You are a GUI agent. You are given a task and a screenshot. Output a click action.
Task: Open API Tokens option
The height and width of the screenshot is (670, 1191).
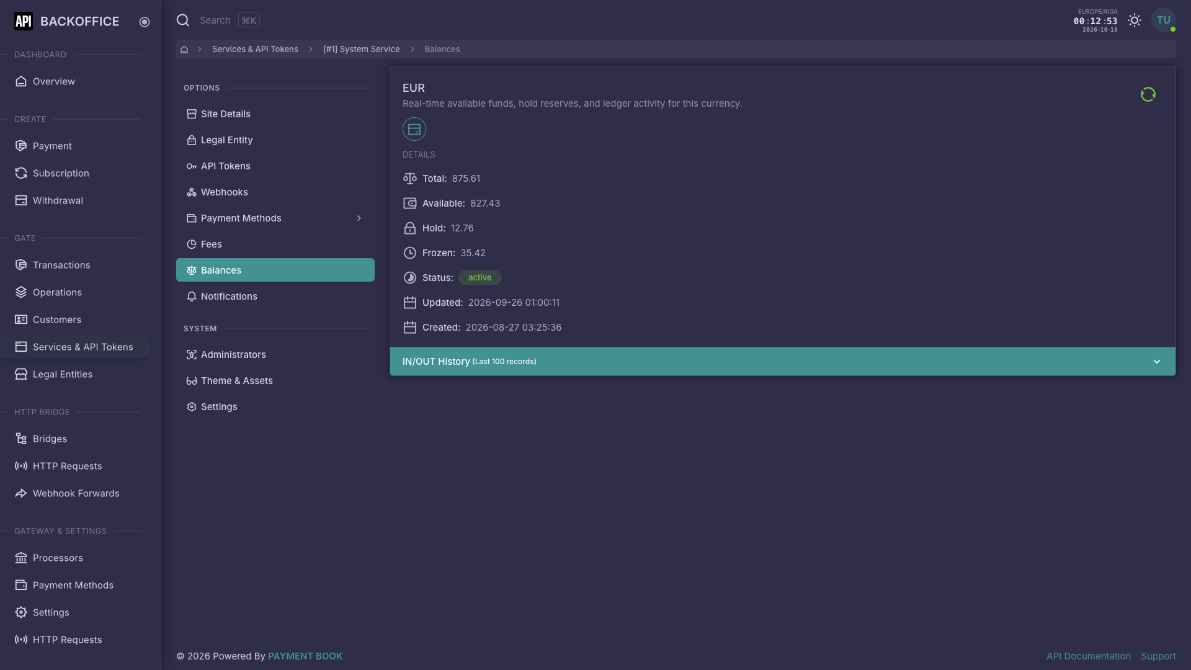click(x=275, y=166)
